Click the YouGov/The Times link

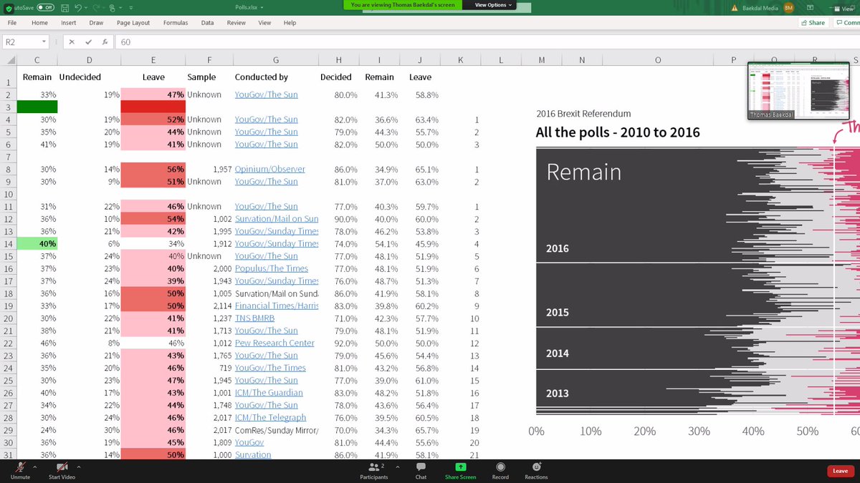(270, 368)
